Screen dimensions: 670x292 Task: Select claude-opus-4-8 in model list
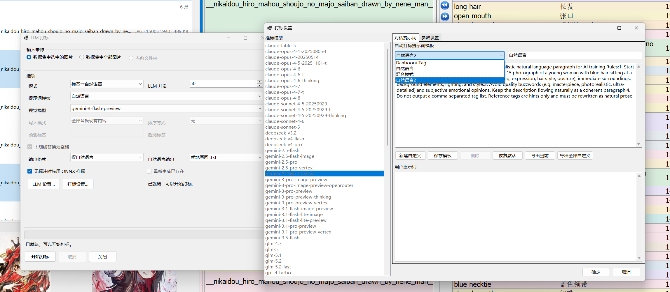tap(324, 98)
